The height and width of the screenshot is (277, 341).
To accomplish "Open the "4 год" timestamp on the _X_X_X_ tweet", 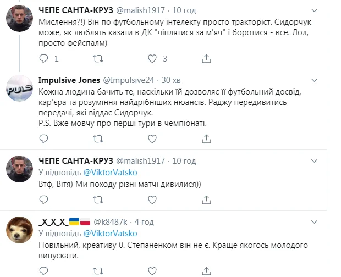I will (144, 222).
